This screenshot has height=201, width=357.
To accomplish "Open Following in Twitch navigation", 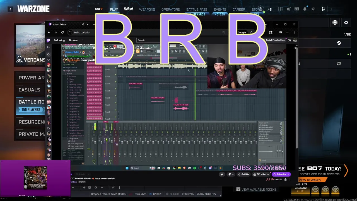I will point(59,40).
